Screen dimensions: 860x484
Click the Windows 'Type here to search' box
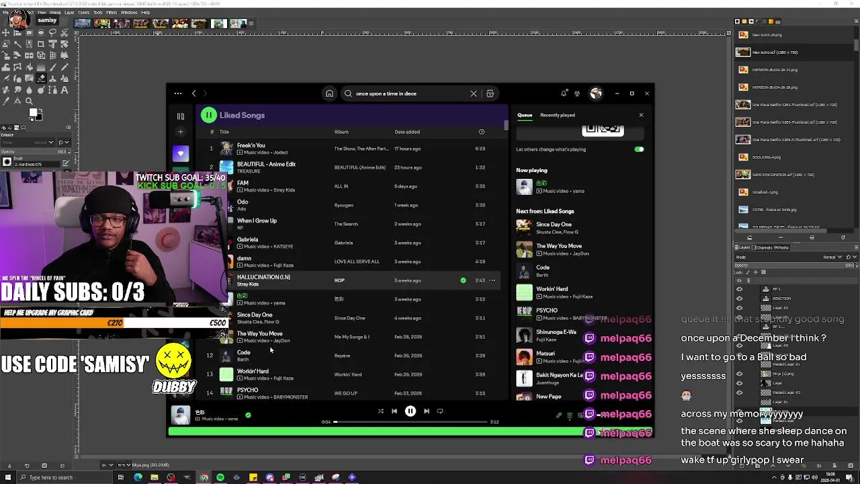coord(64,477)
